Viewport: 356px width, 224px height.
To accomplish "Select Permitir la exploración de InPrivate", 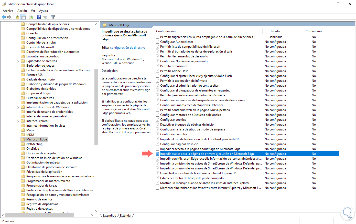I will pos(184,81).
